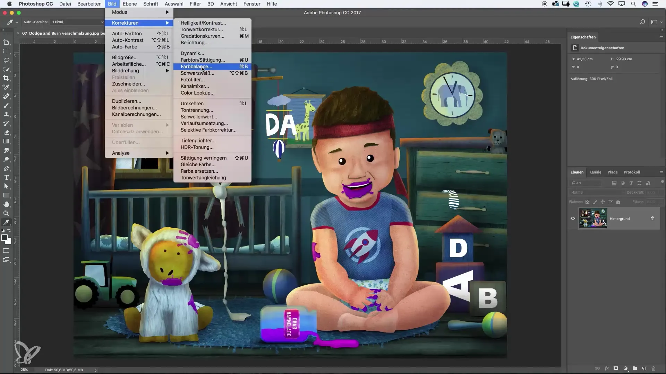The height and width of the screenshot is (374, 666).
Task: Select the Artboard/Move tool in the toolbox
Action: coord(6,42)
